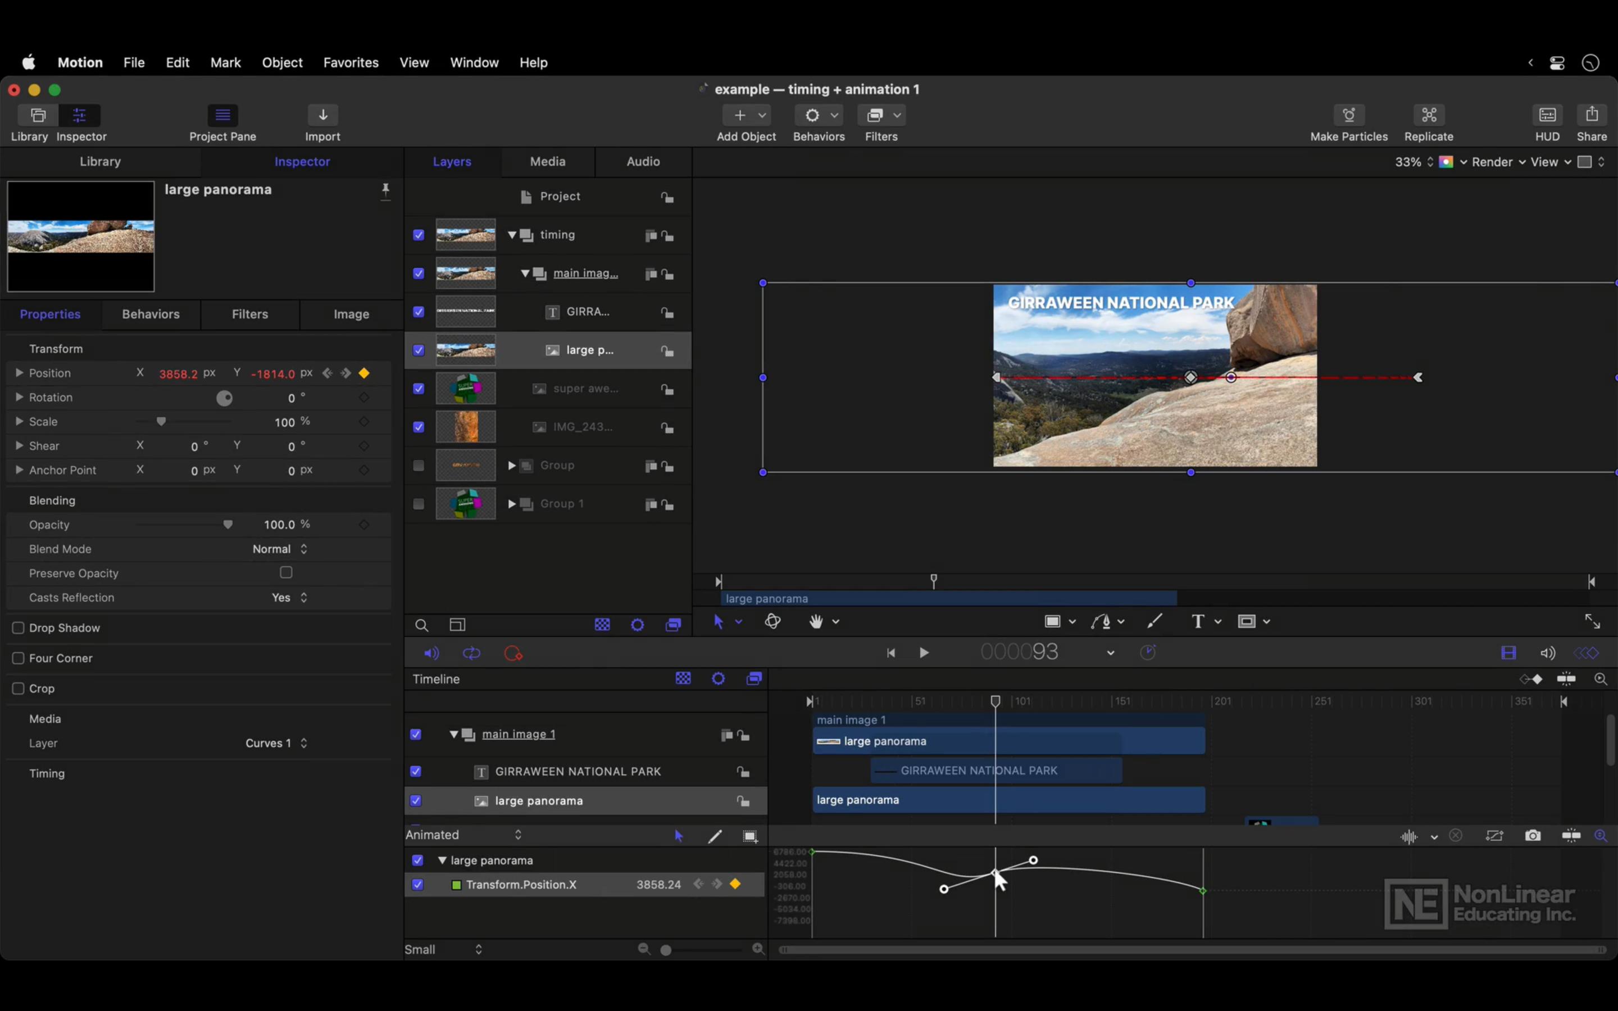The image size is (1618, 1011).
Task: Switch to the Media tab
Action: tap(548, 161)
